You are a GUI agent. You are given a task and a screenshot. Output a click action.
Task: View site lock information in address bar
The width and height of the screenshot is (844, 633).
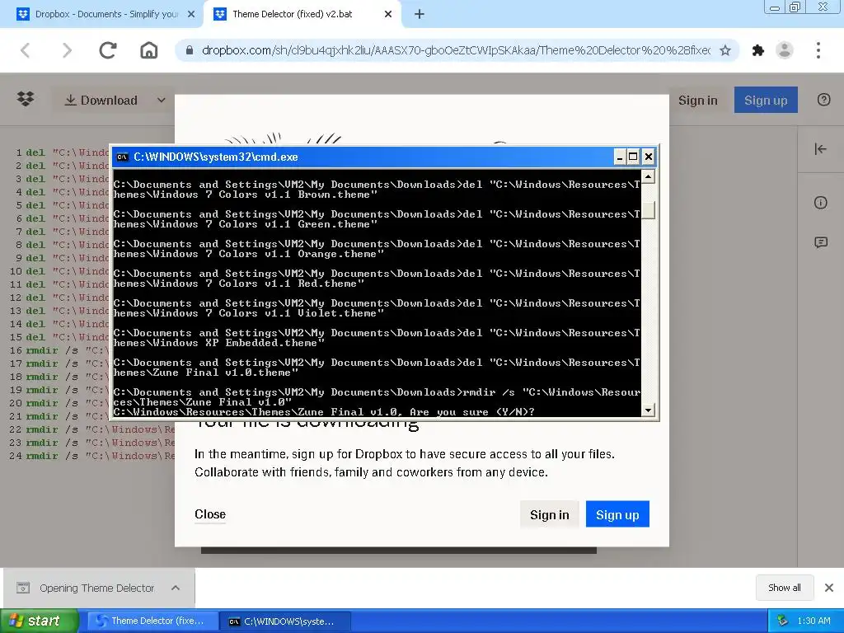coord(189,50)
